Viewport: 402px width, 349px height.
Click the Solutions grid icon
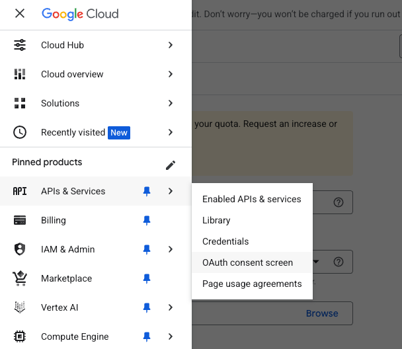[20, 103]
